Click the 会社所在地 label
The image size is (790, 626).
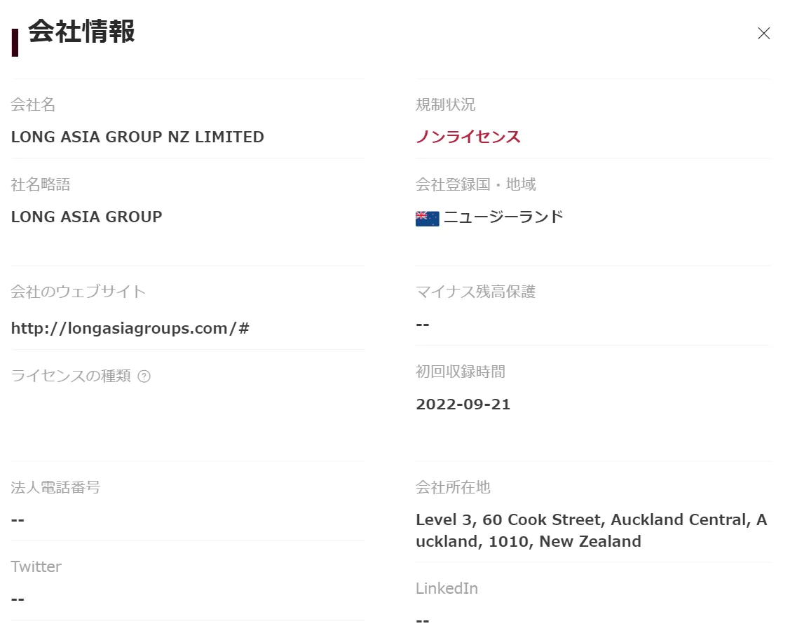[453, 487]
